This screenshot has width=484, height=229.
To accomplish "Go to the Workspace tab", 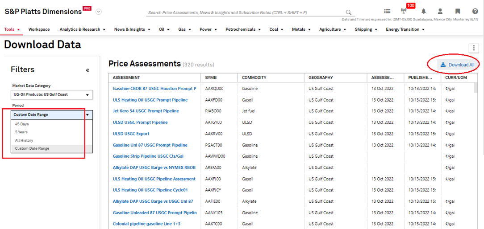I will tap(39, 29).
